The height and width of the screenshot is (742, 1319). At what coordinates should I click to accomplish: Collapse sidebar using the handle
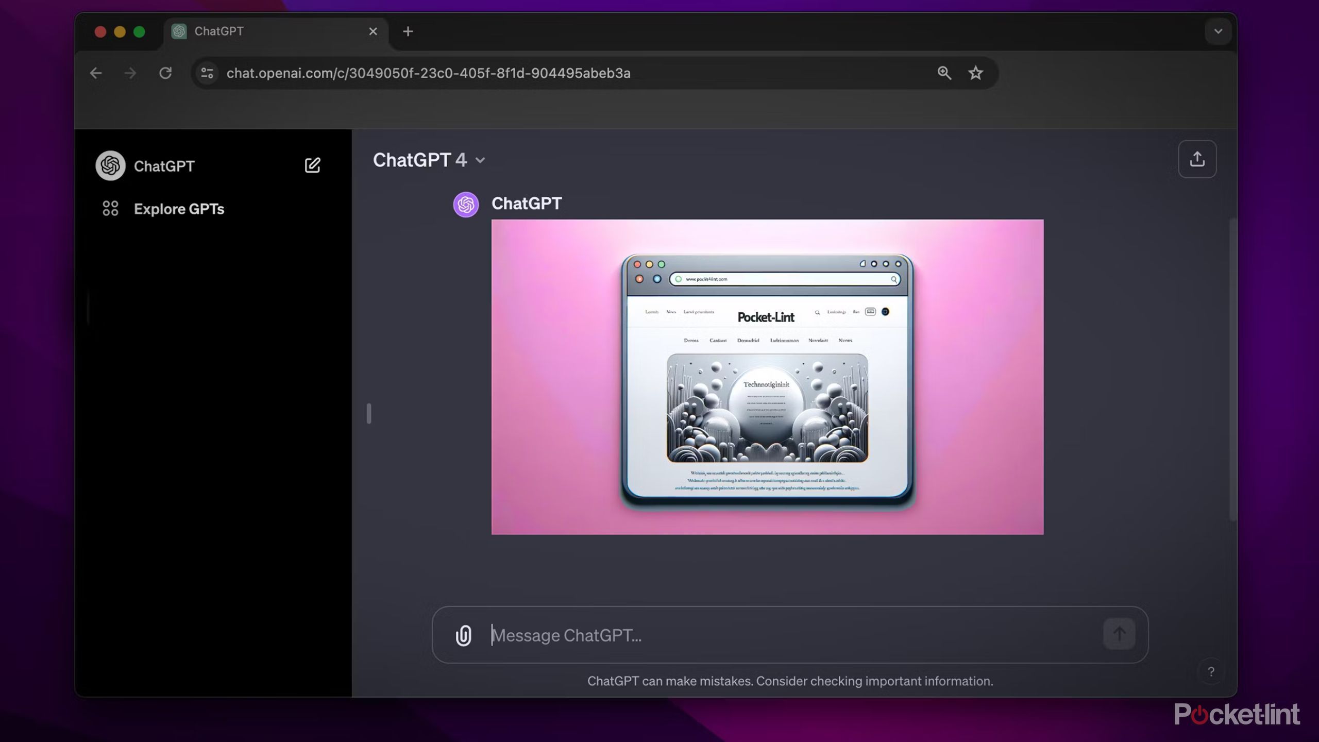coord(369,413)
